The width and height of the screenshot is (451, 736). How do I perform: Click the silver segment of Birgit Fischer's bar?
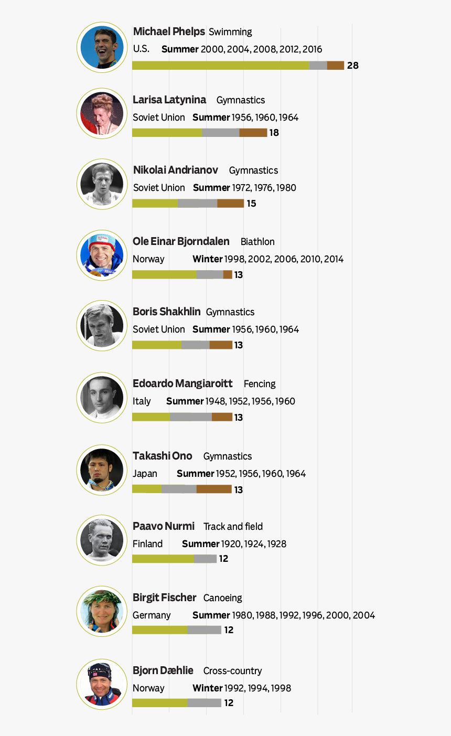[205, 630]
